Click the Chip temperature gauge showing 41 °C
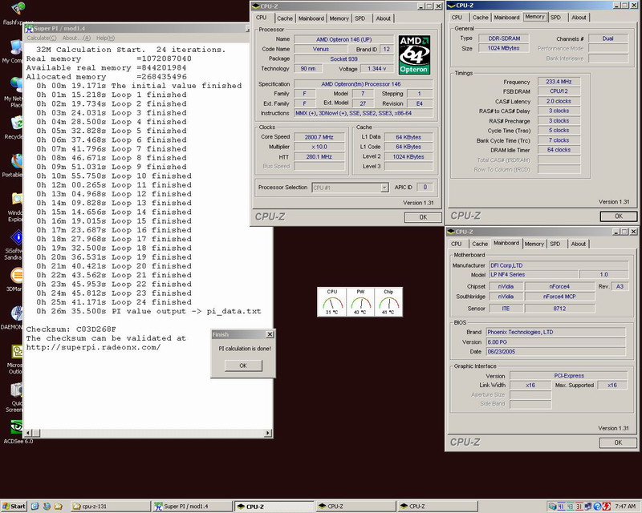 pos(388,302)
